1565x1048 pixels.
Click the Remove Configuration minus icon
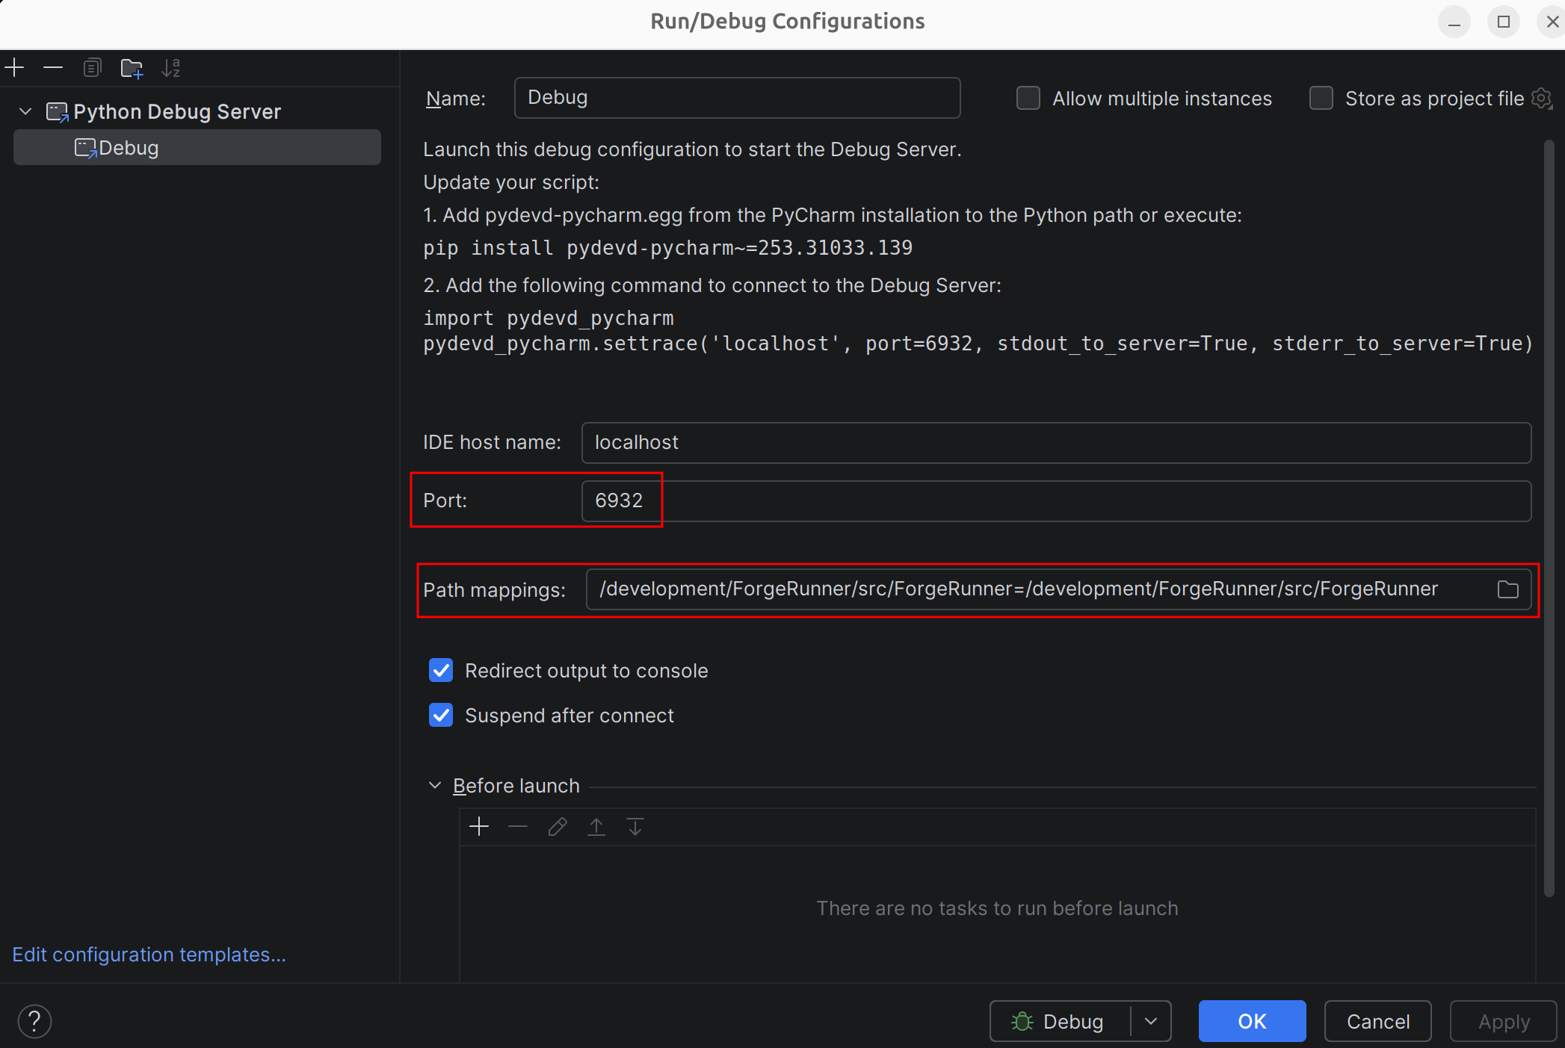pyautogui.click(x=53, y=69)
